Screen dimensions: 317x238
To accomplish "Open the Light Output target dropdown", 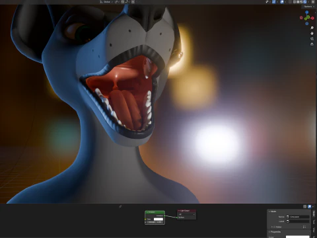I will click(187, 214).
